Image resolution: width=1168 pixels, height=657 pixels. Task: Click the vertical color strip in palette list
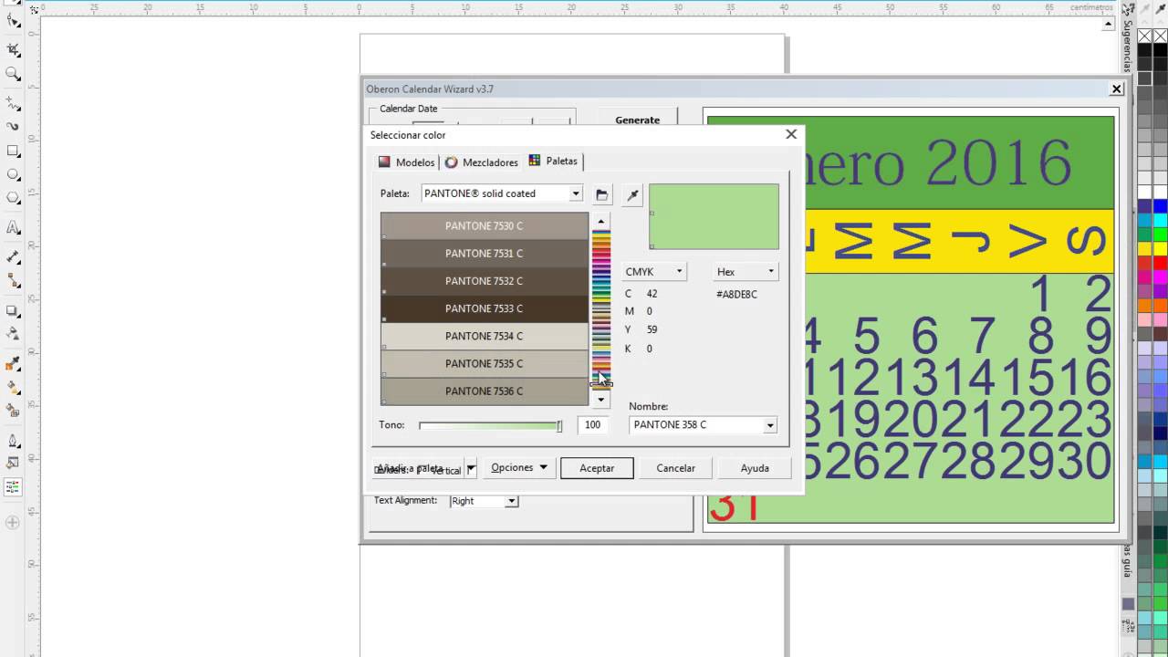coord(600,310)
